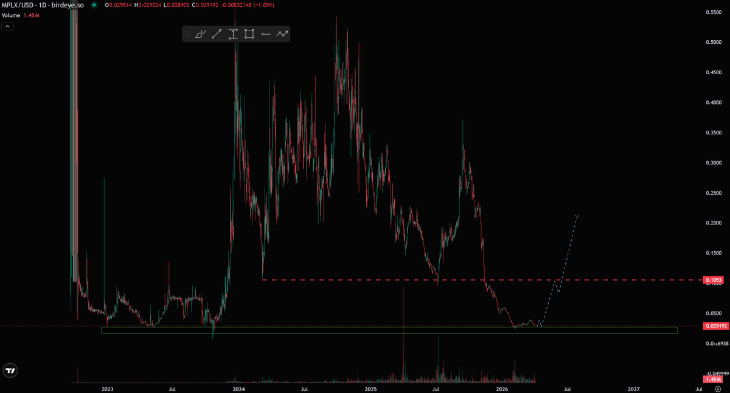
Task: Click the Volume indicator label
Action: tap(11, 15)
